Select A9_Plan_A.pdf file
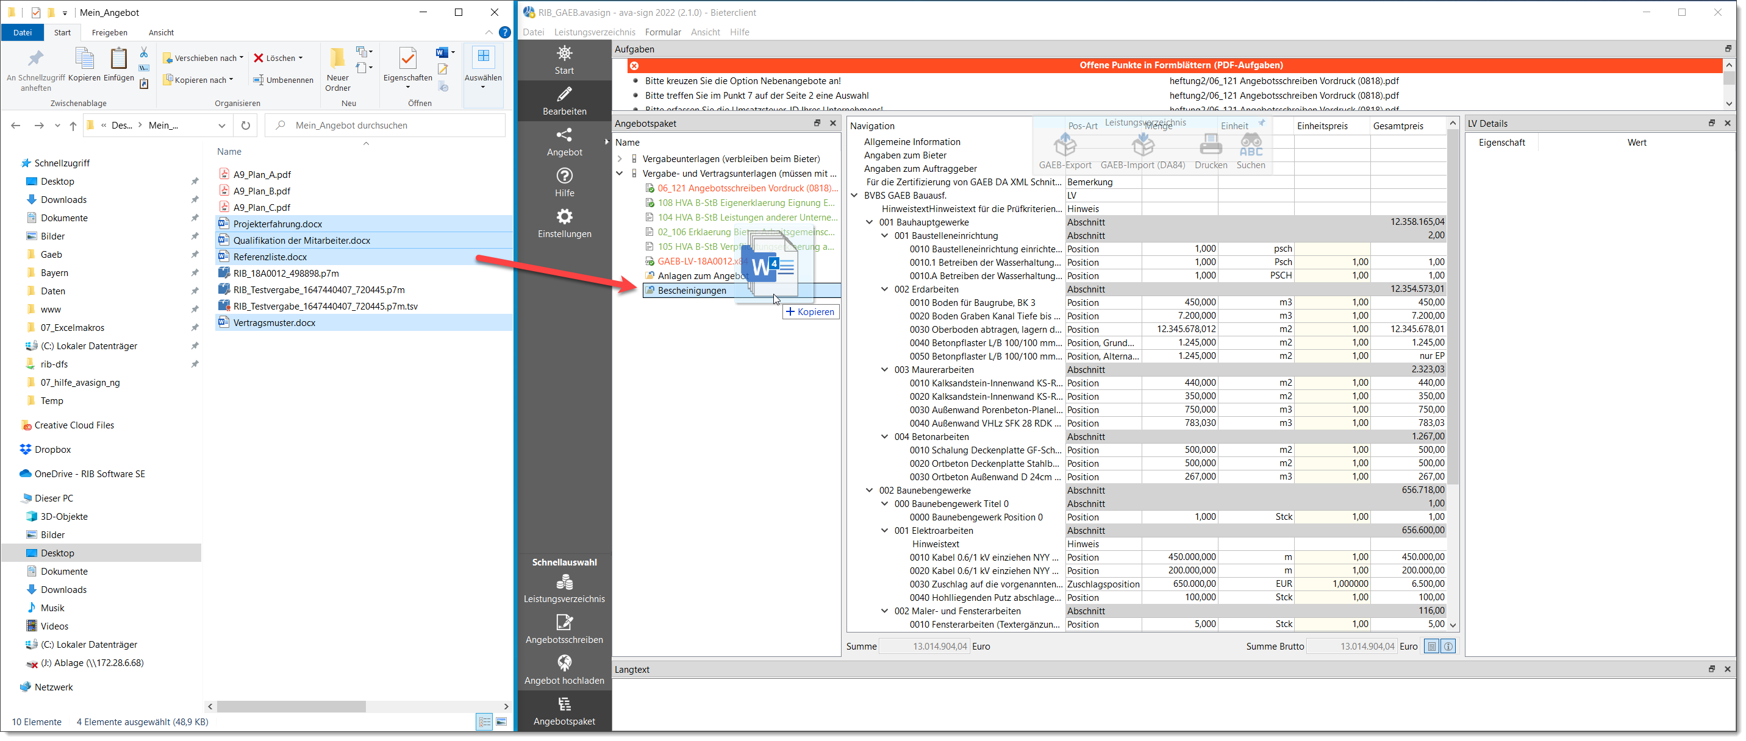 pos(262,175)
